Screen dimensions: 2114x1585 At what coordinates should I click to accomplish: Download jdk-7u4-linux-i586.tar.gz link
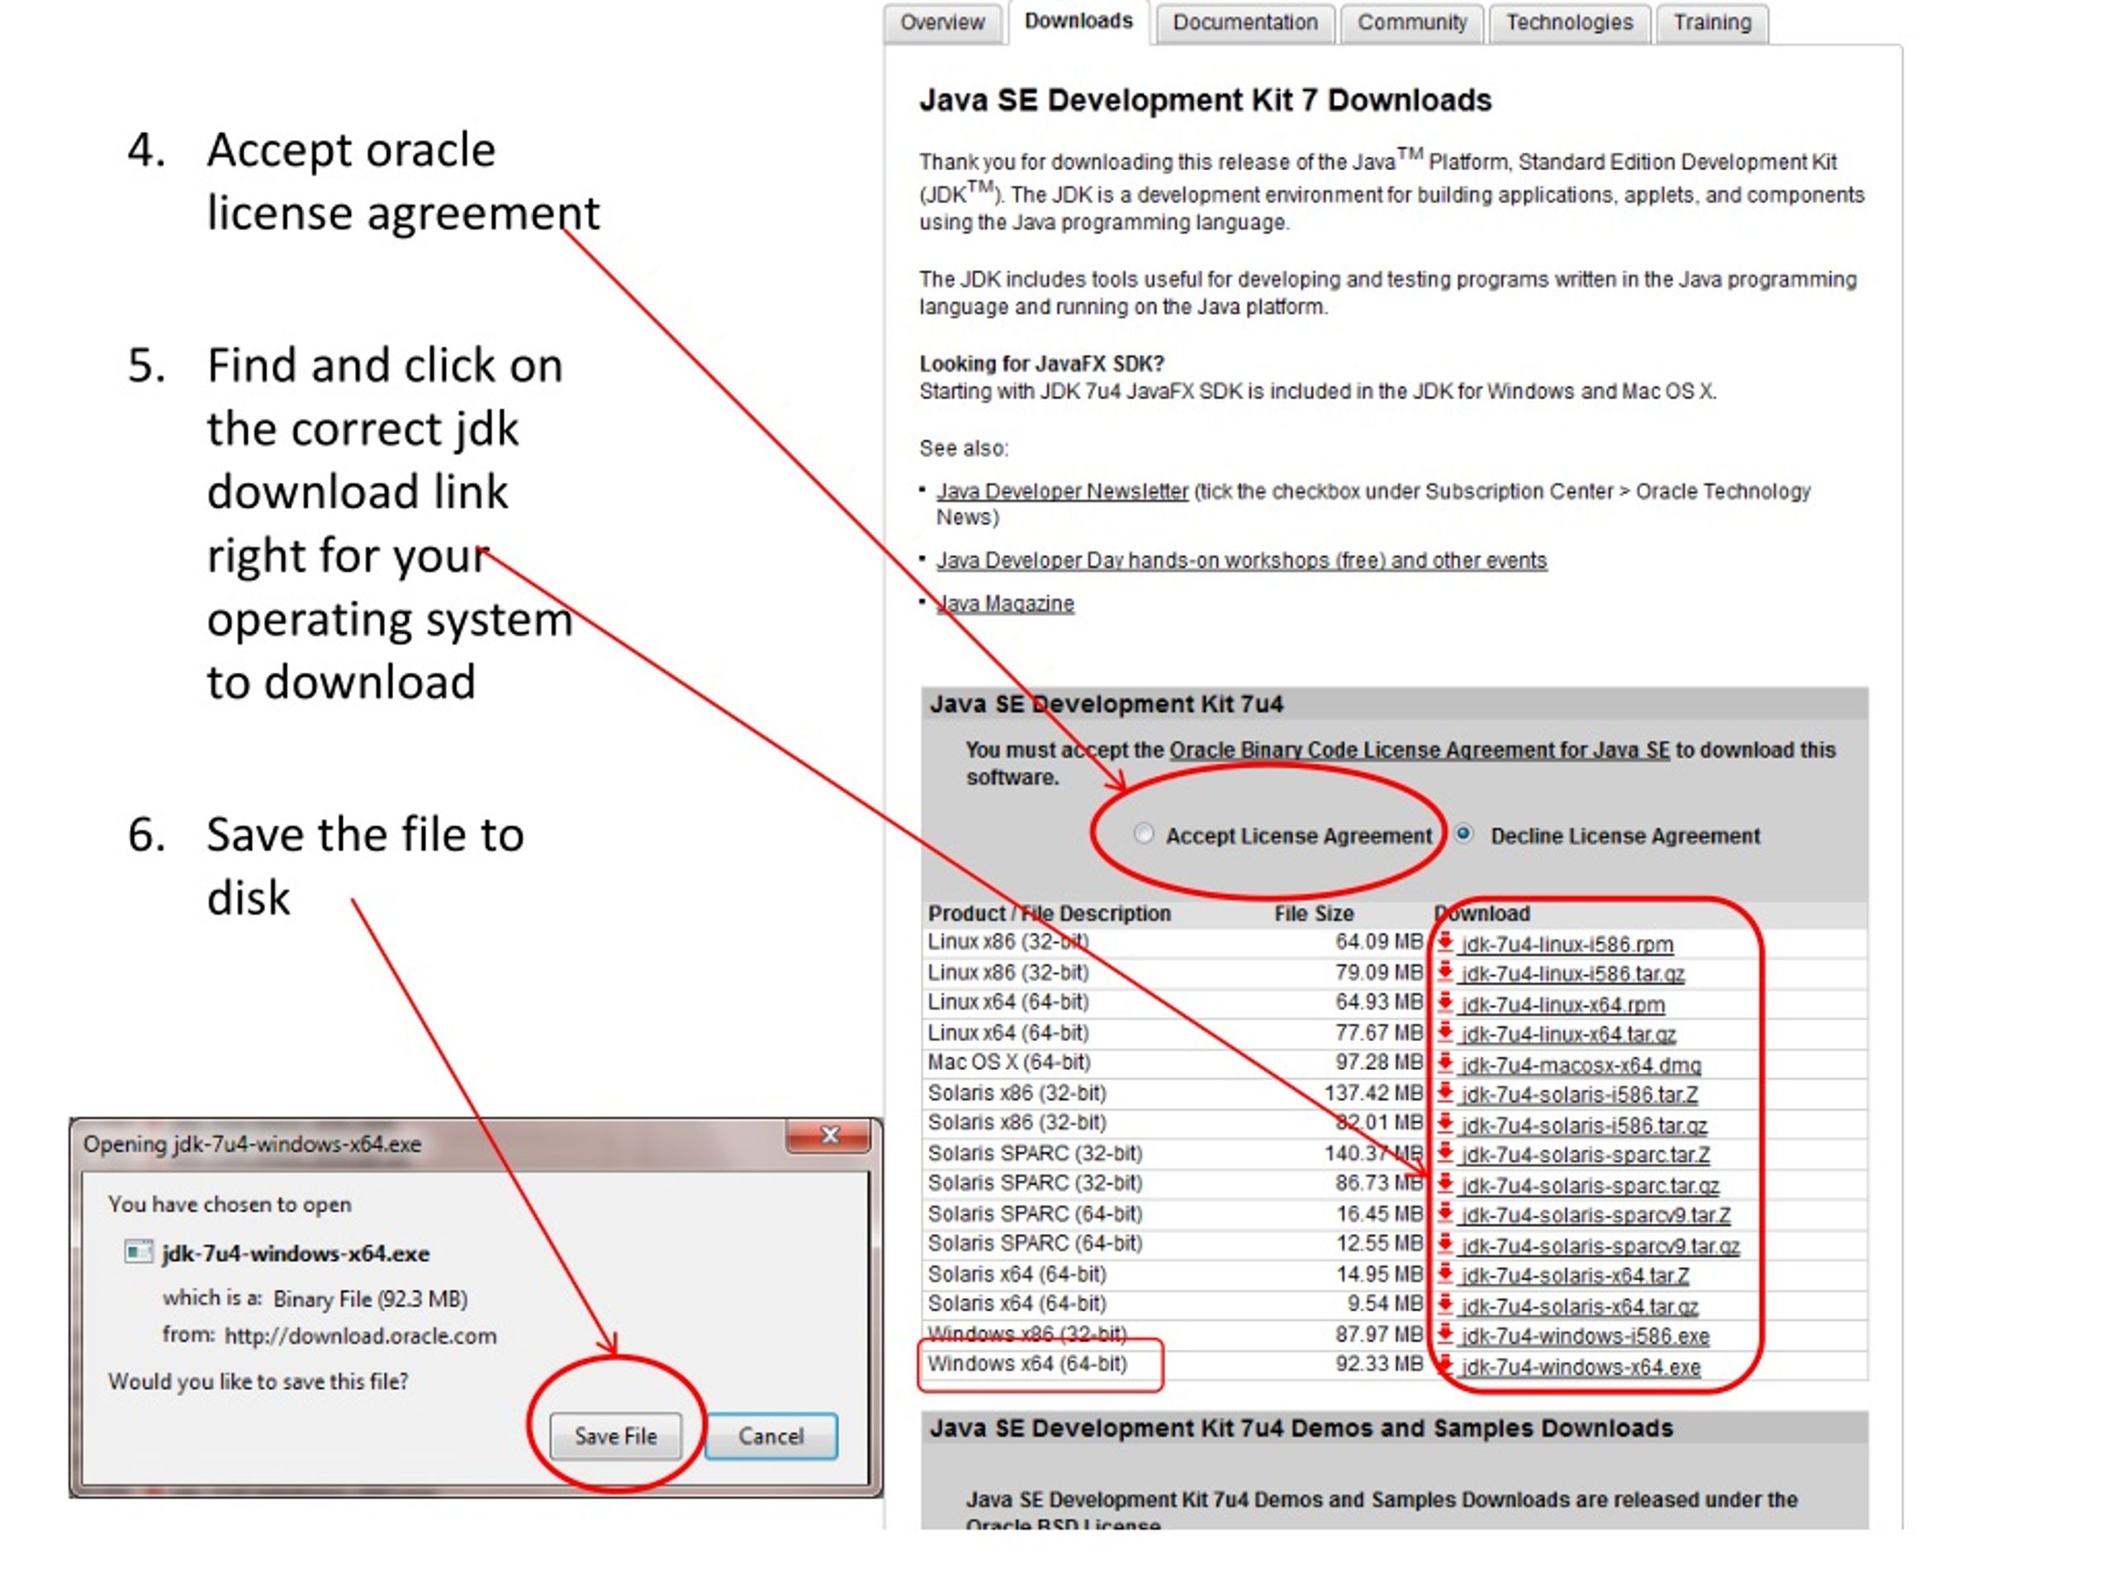[x=1572, y=974]
